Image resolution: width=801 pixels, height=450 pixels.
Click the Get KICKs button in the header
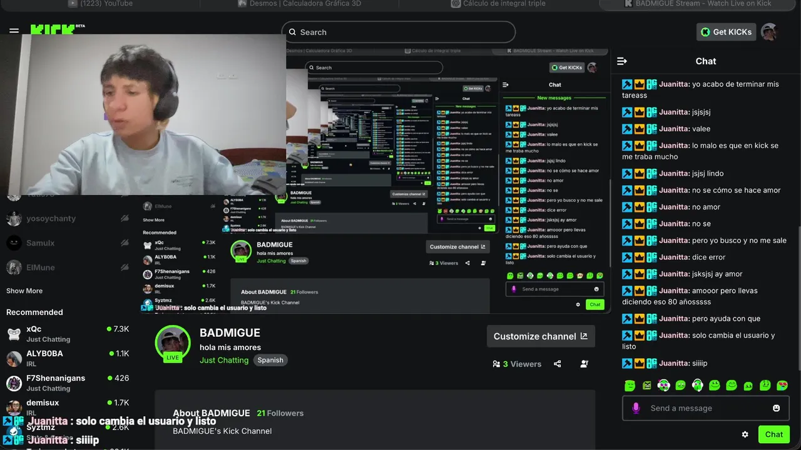click(726, 32)
